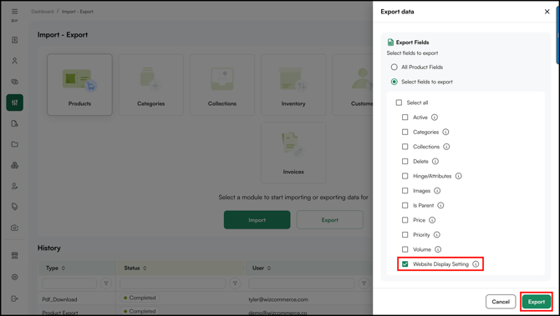560x316 pixels.
Task: Close the Export data panel
Action: point(547,12)
